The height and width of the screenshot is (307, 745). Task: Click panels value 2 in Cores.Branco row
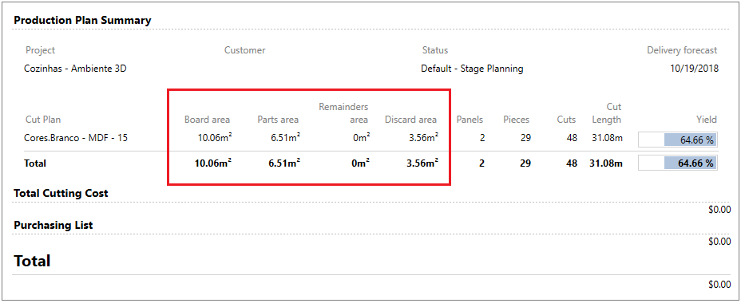[x=481, y=139]
